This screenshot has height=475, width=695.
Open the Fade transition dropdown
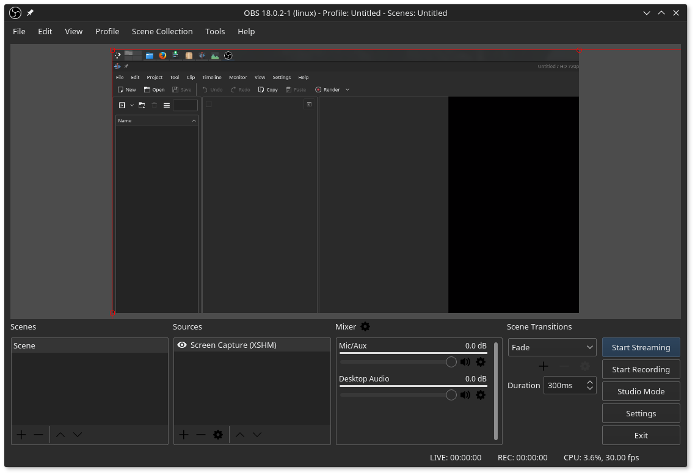[552, 348]
